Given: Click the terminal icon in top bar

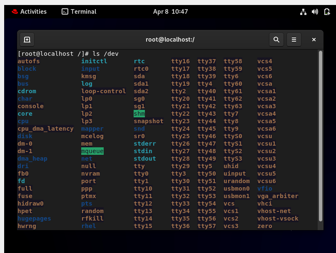Looking at the screenshot, I should click(x=65, y=12).
